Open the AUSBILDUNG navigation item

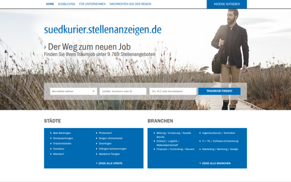pyautogui.click(x=66, y=4)
